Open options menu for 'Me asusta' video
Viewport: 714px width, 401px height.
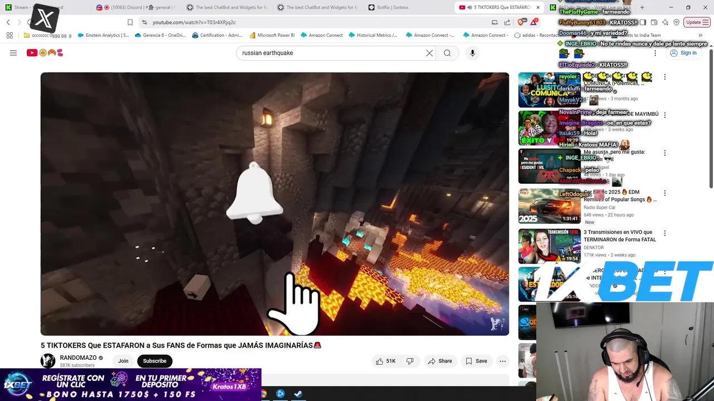point(664,153)
